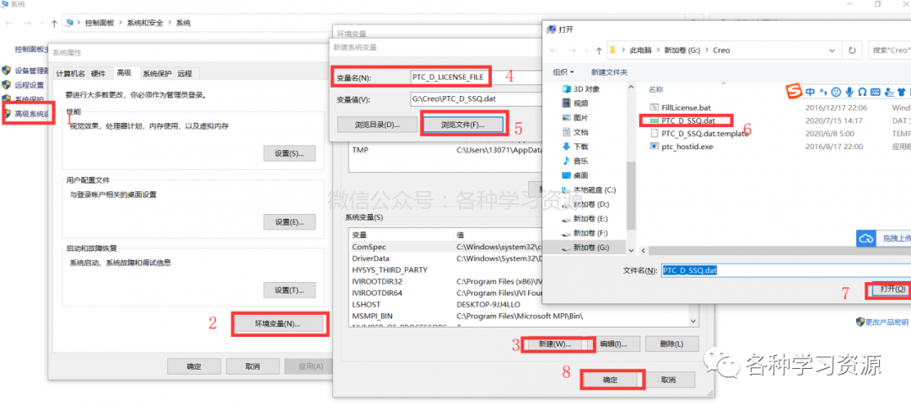Switch to 高级 tab

click(124, 72)
